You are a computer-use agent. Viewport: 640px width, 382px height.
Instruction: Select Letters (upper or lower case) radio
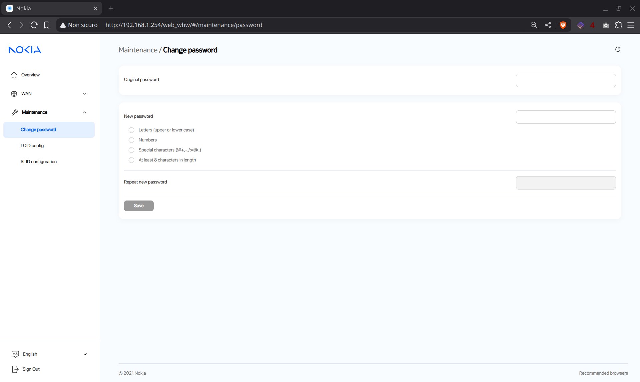(x=131, y=130)
